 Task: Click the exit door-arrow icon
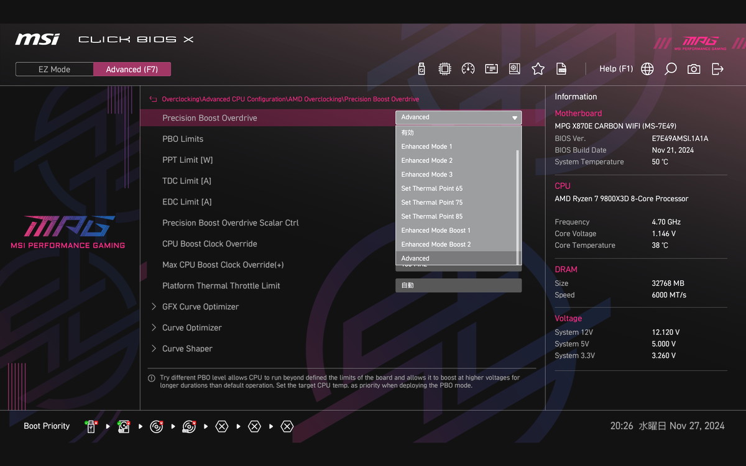tap(717, 69)
